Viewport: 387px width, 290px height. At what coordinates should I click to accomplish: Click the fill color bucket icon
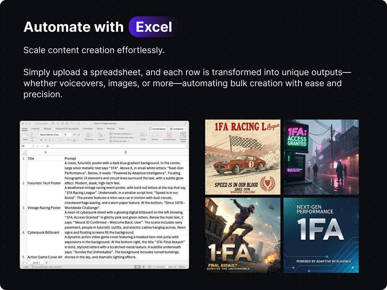click(x=68, y=140)
